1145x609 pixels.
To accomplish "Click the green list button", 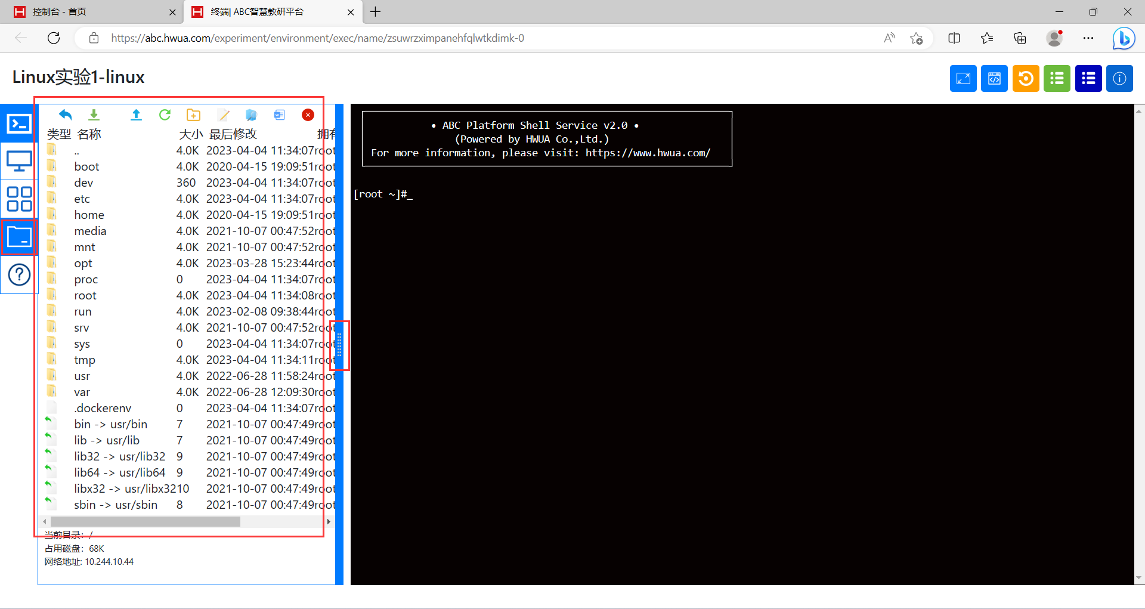I will pos(1057,78).
